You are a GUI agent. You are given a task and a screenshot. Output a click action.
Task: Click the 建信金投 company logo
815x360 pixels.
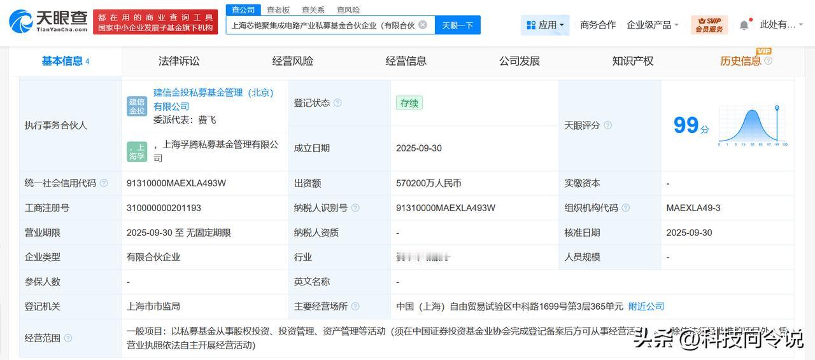coord(137,106)
